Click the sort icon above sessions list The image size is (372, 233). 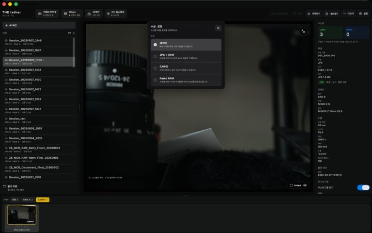tap(70, 33)
